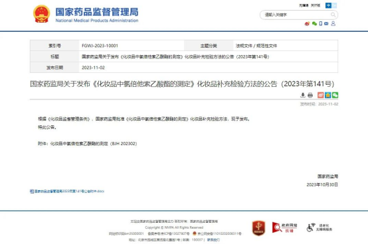Open the WeChat icon in header
This screenshot has height=244, width=368.
(314, 24)
